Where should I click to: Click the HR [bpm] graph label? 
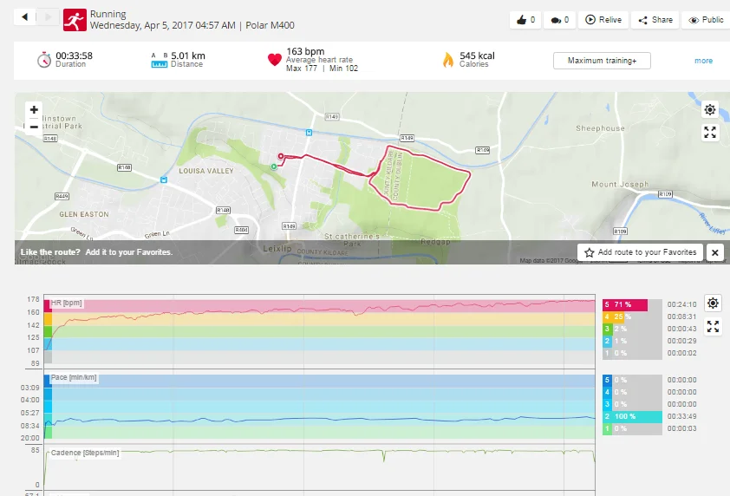click(66, 303)
